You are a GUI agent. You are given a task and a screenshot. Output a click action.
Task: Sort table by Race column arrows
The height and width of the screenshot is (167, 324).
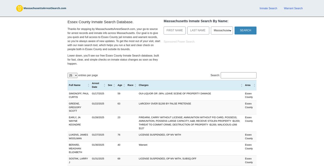click(x=135, y=85)
